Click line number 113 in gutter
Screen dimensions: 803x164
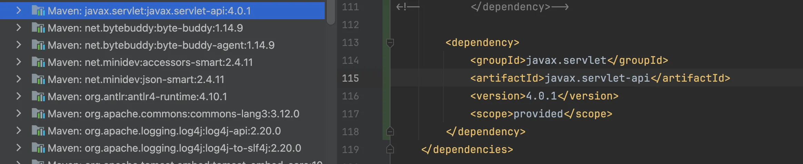(350, 43)
